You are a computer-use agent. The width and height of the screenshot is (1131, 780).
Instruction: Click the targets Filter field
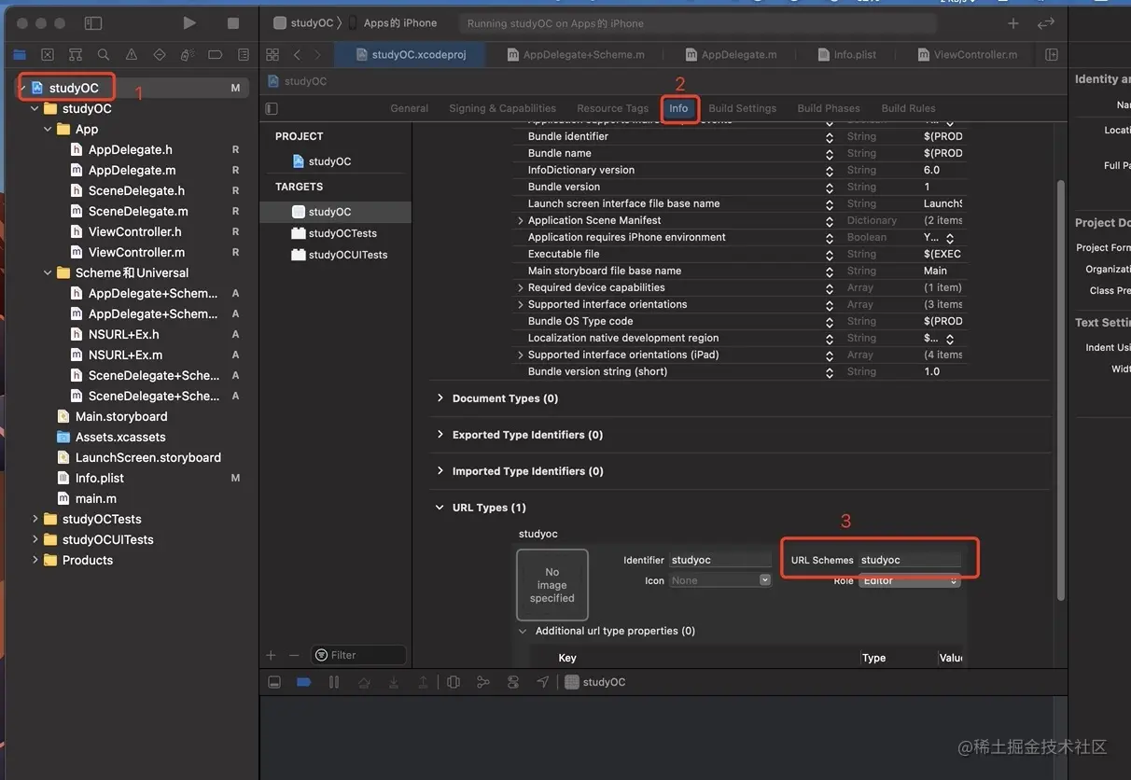359,655
